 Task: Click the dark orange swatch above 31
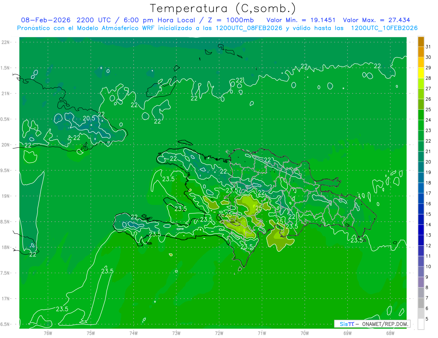click(421, 42)
